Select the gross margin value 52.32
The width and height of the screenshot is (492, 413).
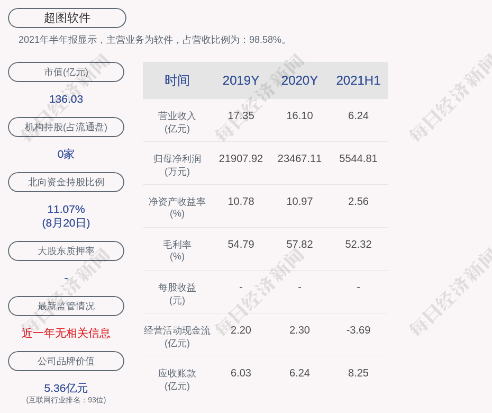click(x=358, y=244)
